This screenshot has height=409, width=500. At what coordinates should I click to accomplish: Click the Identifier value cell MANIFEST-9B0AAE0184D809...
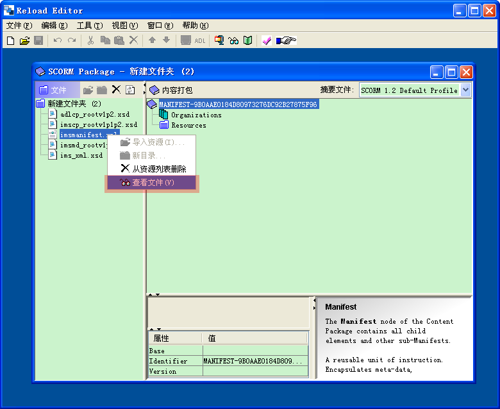[255, 361]
